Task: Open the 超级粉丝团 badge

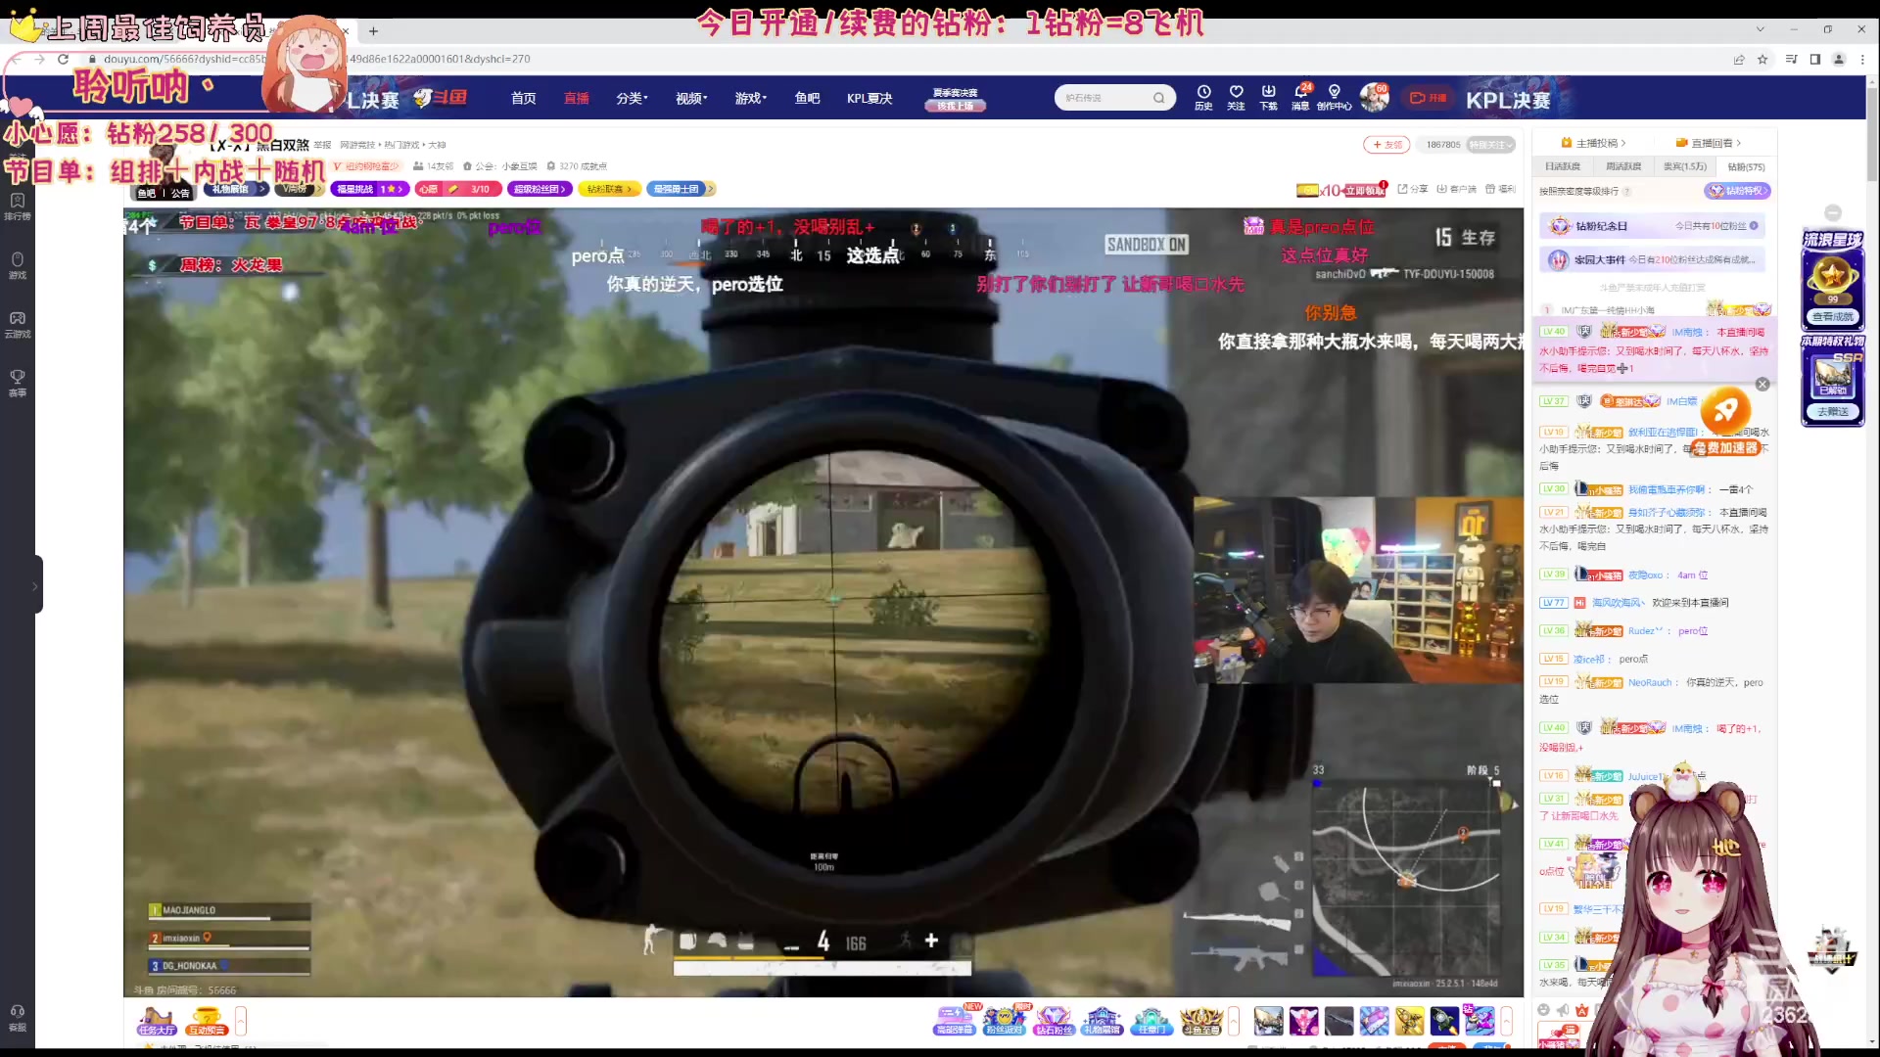Action: coord(540,189)
